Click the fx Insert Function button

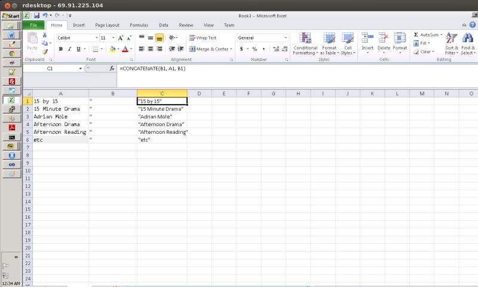pyautogui.click(x=112, y=68)
